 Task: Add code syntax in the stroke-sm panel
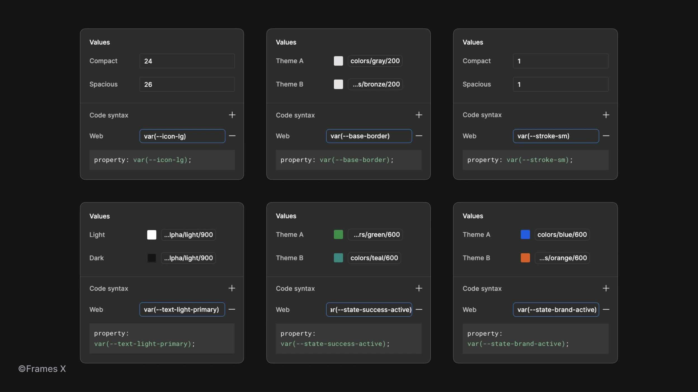click(606, 115)
